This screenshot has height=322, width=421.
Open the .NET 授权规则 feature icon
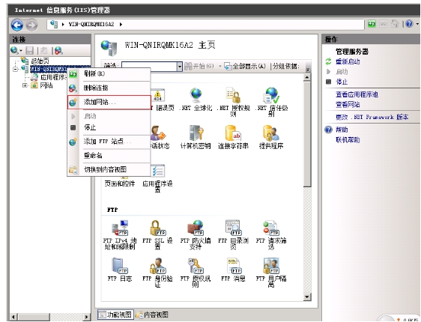point(233,102)
